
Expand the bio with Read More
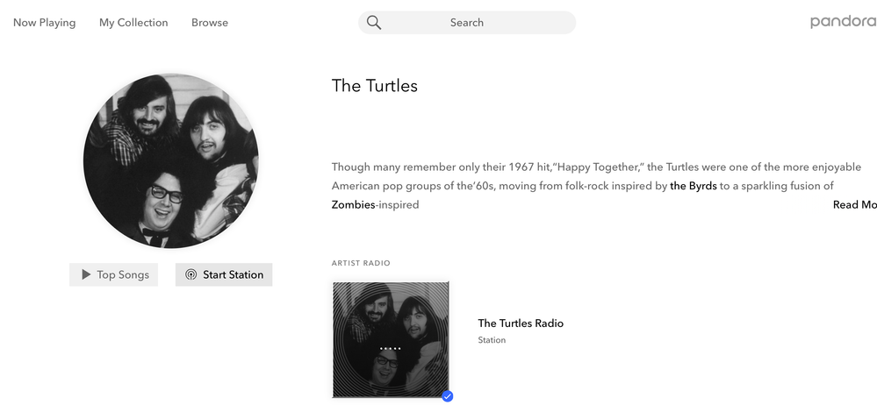click(x=854, y=205)
